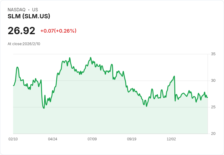Click the 35 value on the price axis
The height and width of the screenshot is (155, 224).
pos(213,54)
